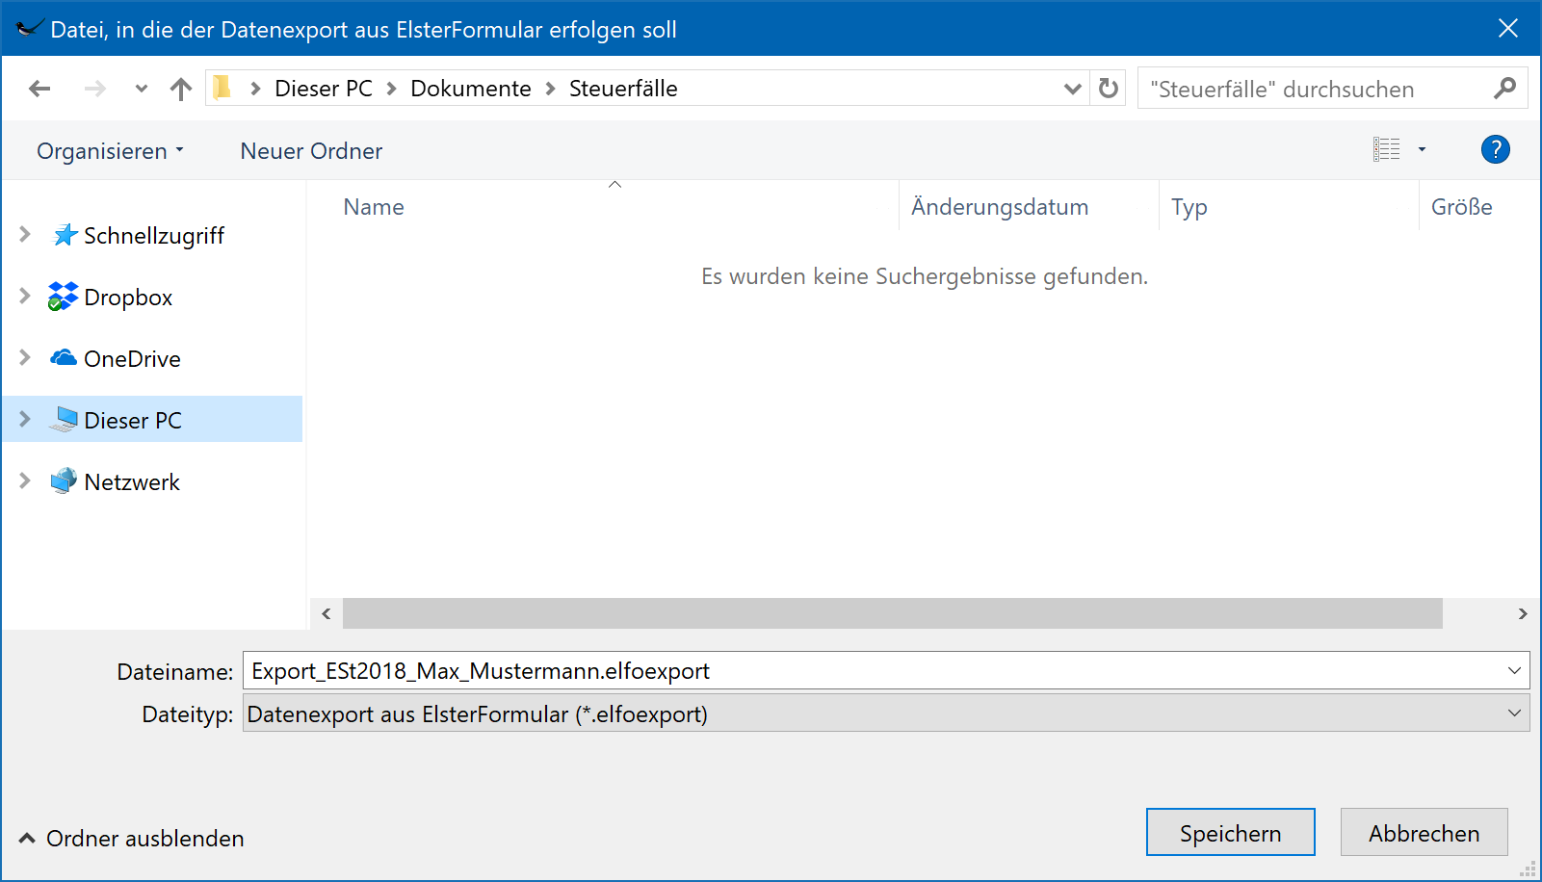Click Neuer Ordner in the toolbar
This screenshot has width=1542, height=882.
tap(311, 151)
